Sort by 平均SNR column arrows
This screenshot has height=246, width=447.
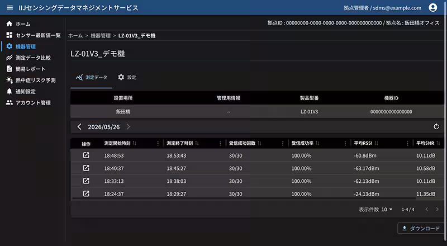pyautogui.click(x=439, y=143)
